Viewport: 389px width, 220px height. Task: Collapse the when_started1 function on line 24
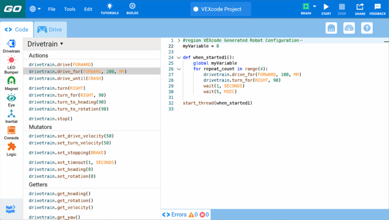[x=179, y=58]
